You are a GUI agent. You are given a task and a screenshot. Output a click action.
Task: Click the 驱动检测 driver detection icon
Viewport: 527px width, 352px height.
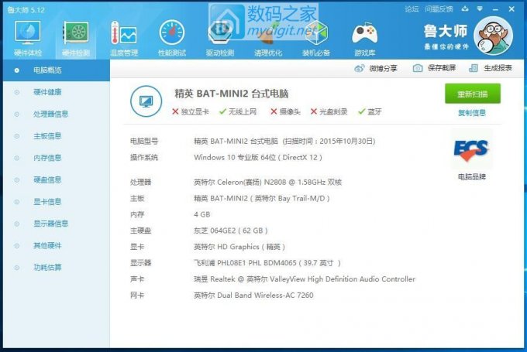(219, 34)
